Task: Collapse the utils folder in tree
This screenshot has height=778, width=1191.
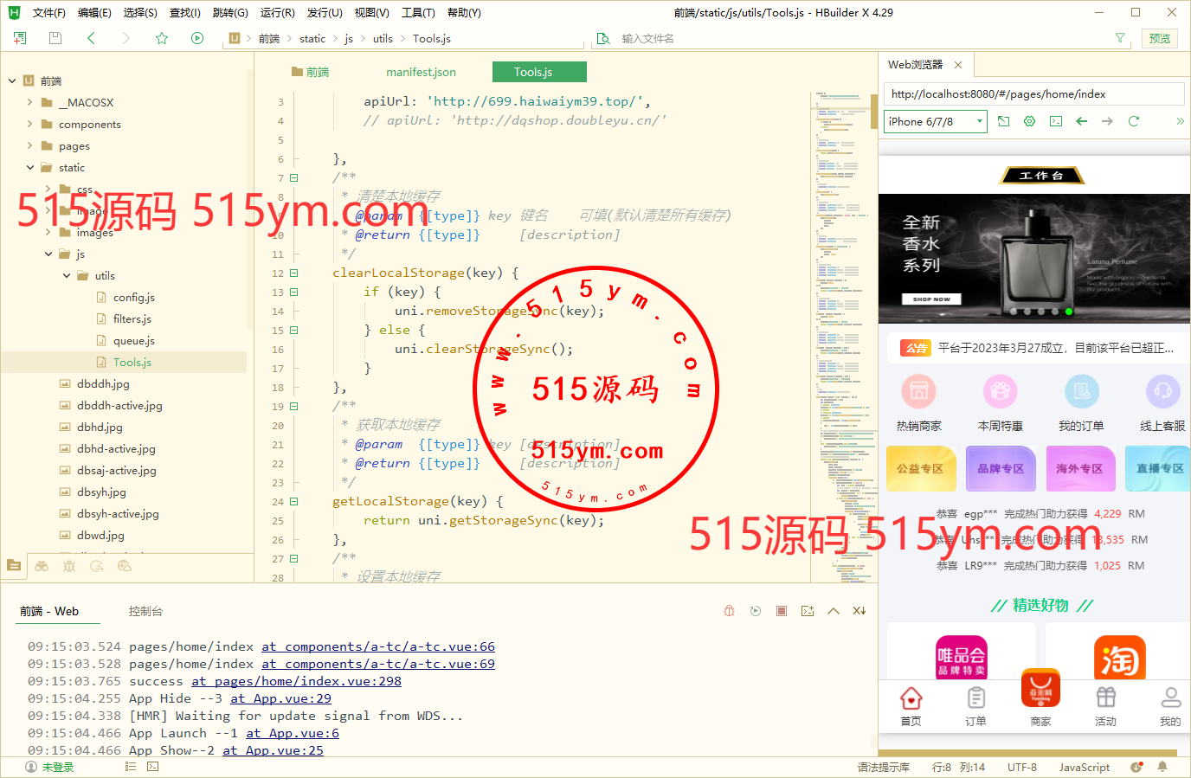Action: (67, 276)
